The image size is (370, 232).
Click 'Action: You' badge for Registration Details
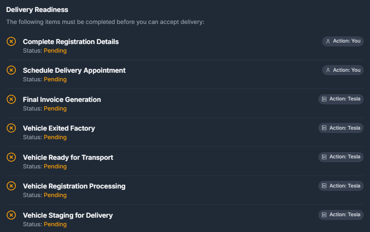pos(343,41)
